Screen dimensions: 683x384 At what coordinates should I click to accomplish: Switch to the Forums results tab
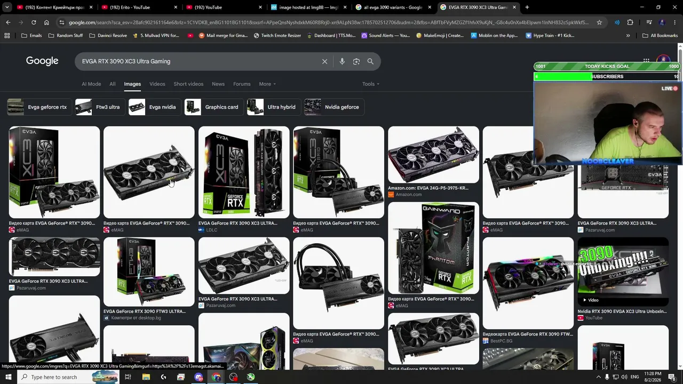pyautogui.click(x=242, y=84)
